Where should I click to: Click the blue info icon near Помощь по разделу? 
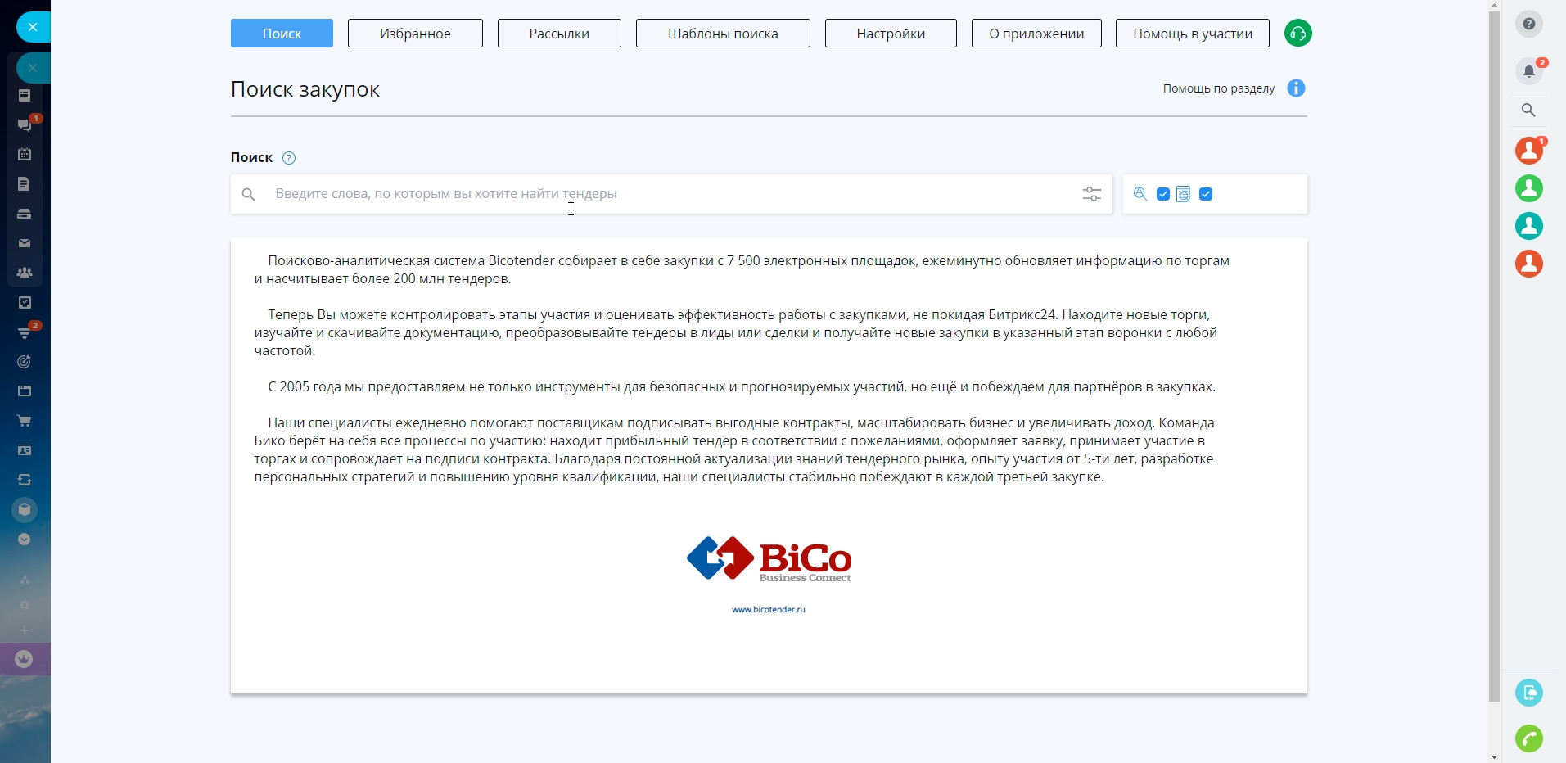point(1296,88)
